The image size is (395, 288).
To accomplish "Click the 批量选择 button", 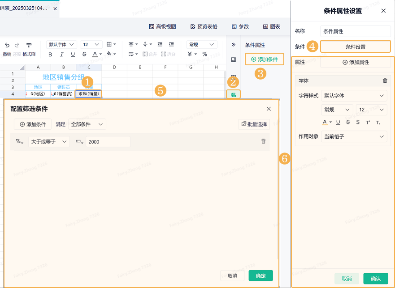I will coord(254,124).
